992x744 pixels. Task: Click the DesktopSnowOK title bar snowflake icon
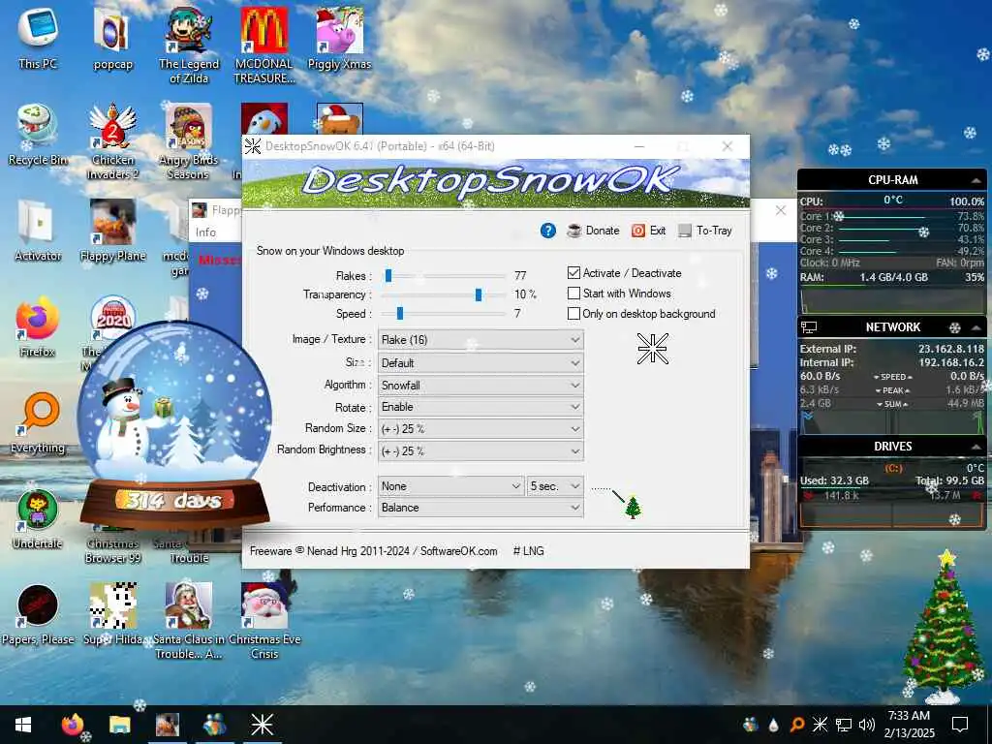pos(253,146)
